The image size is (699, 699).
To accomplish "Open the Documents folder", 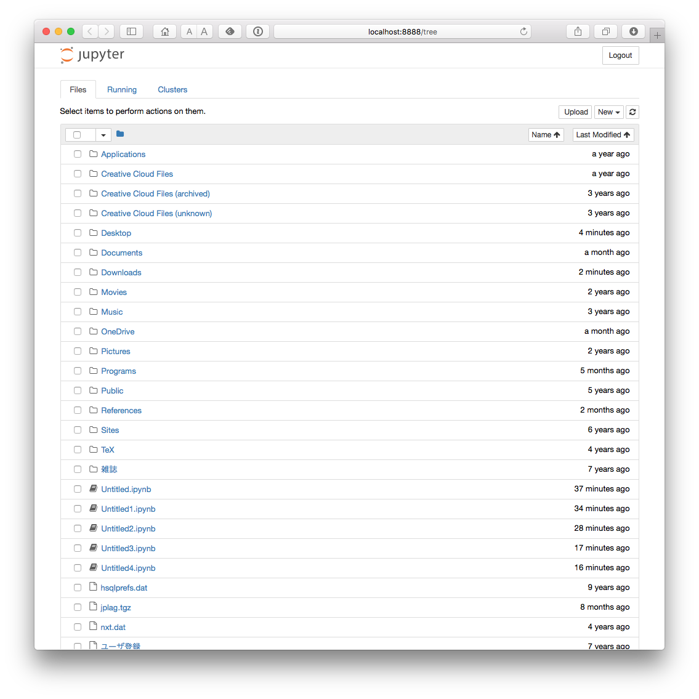I will (121, 253).
